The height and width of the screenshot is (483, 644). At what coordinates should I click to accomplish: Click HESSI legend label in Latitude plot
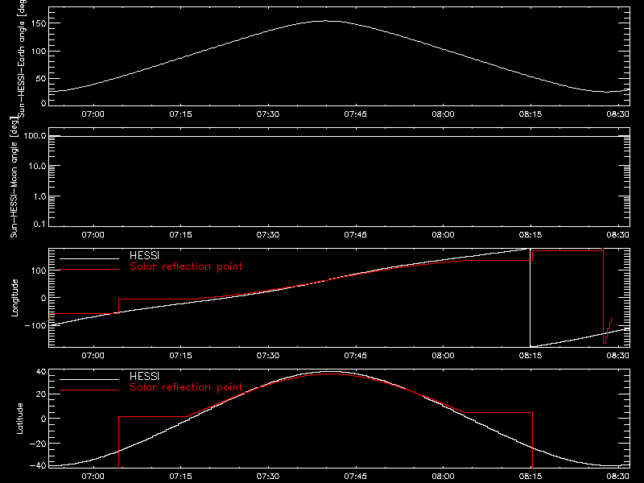[x=144, y=376]
